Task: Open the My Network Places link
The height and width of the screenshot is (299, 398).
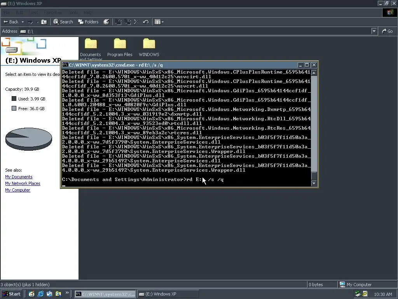Action: 23,183
